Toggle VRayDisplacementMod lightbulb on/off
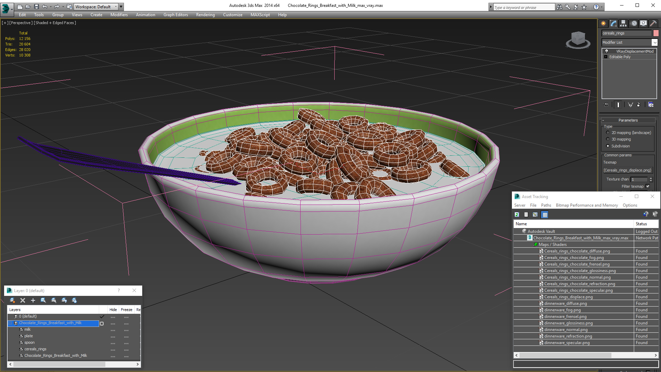 [607, 51]
